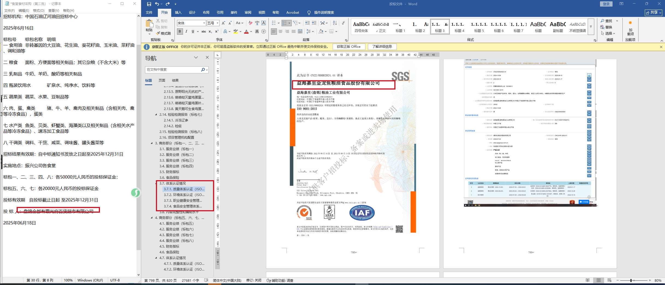Collapse the 2.14 检验检测报告 tree node

pos(156,115)
